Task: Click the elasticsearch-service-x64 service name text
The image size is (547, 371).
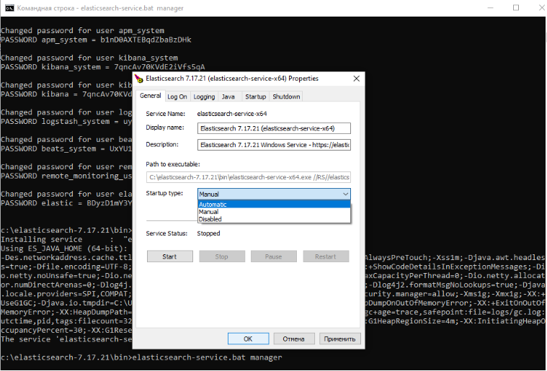Action: (232, 114)
